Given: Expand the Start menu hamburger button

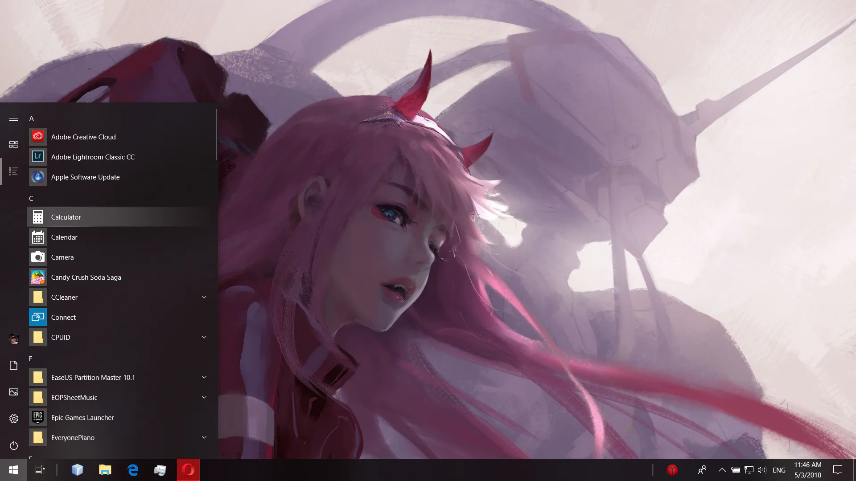Looking at the screenshot, I should tap(14, 118).
